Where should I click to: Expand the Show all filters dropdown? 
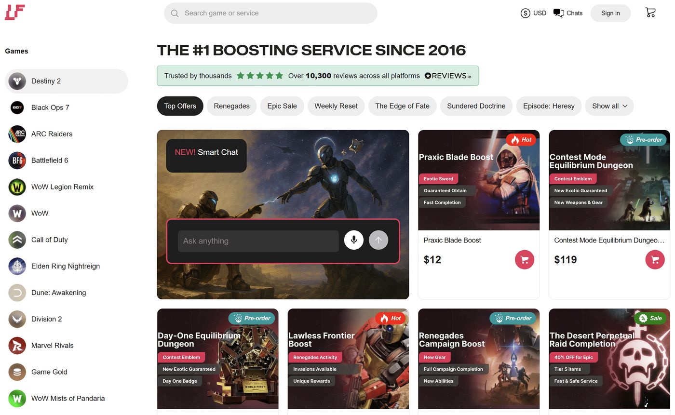[x=609, y=106]
